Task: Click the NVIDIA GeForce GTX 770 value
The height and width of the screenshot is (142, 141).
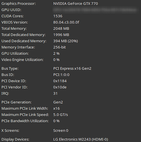Action: click(76, 4)
